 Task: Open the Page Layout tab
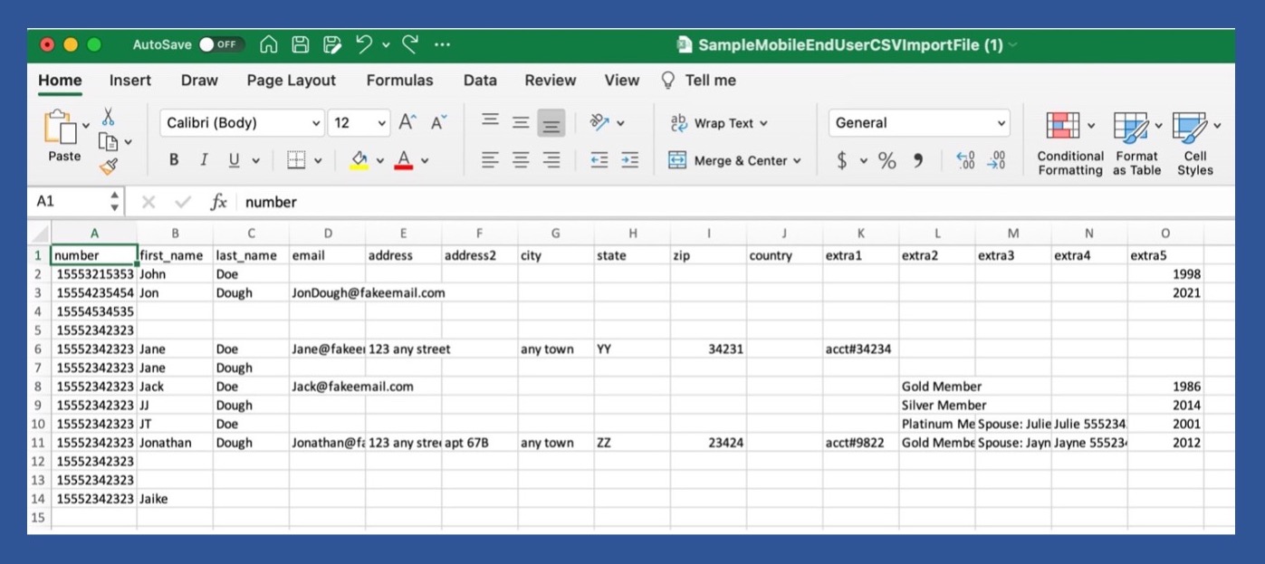291,81
